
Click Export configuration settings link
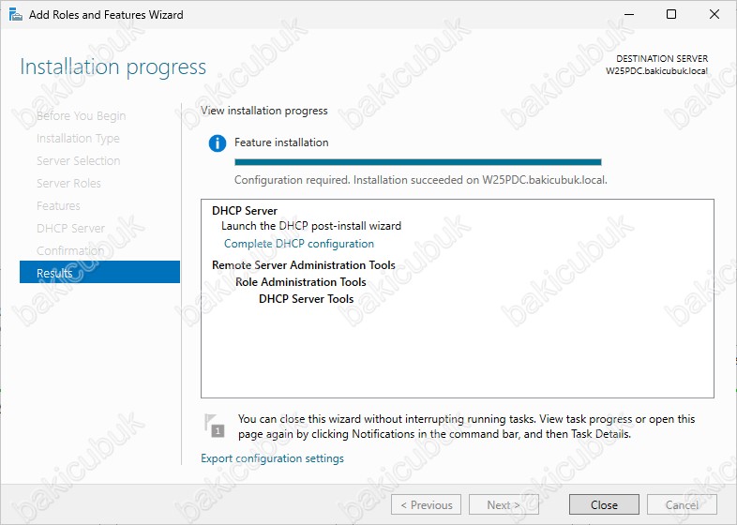click(272, 458)
